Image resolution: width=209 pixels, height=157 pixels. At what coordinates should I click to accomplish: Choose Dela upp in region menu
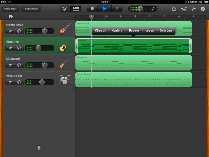(x=166, y=31)
